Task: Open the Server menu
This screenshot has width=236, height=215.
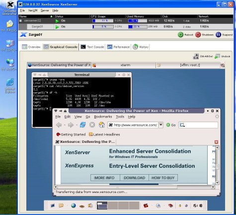Action: [45, 10]
